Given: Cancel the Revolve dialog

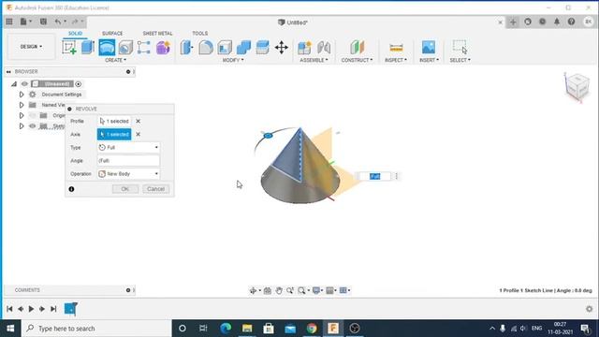Looking at the screenshot, I should 156,189.
